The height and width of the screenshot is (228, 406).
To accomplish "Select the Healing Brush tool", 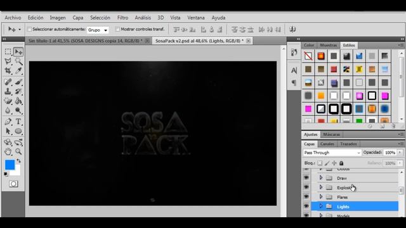I will [x=8, y=82].
